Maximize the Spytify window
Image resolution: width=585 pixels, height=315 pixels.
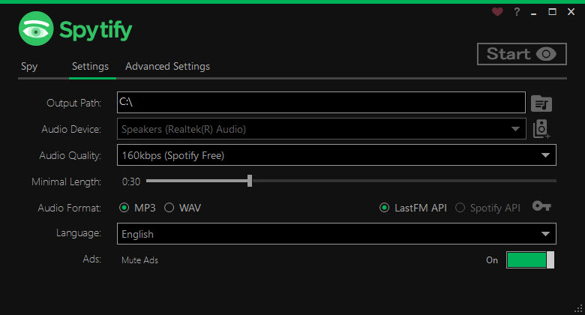(552, 12)
